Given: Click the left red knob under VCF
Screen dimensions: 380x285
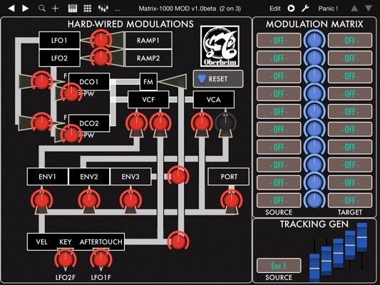Looking at the screenshot, I should pyautogui.click(x=136, y=123).
